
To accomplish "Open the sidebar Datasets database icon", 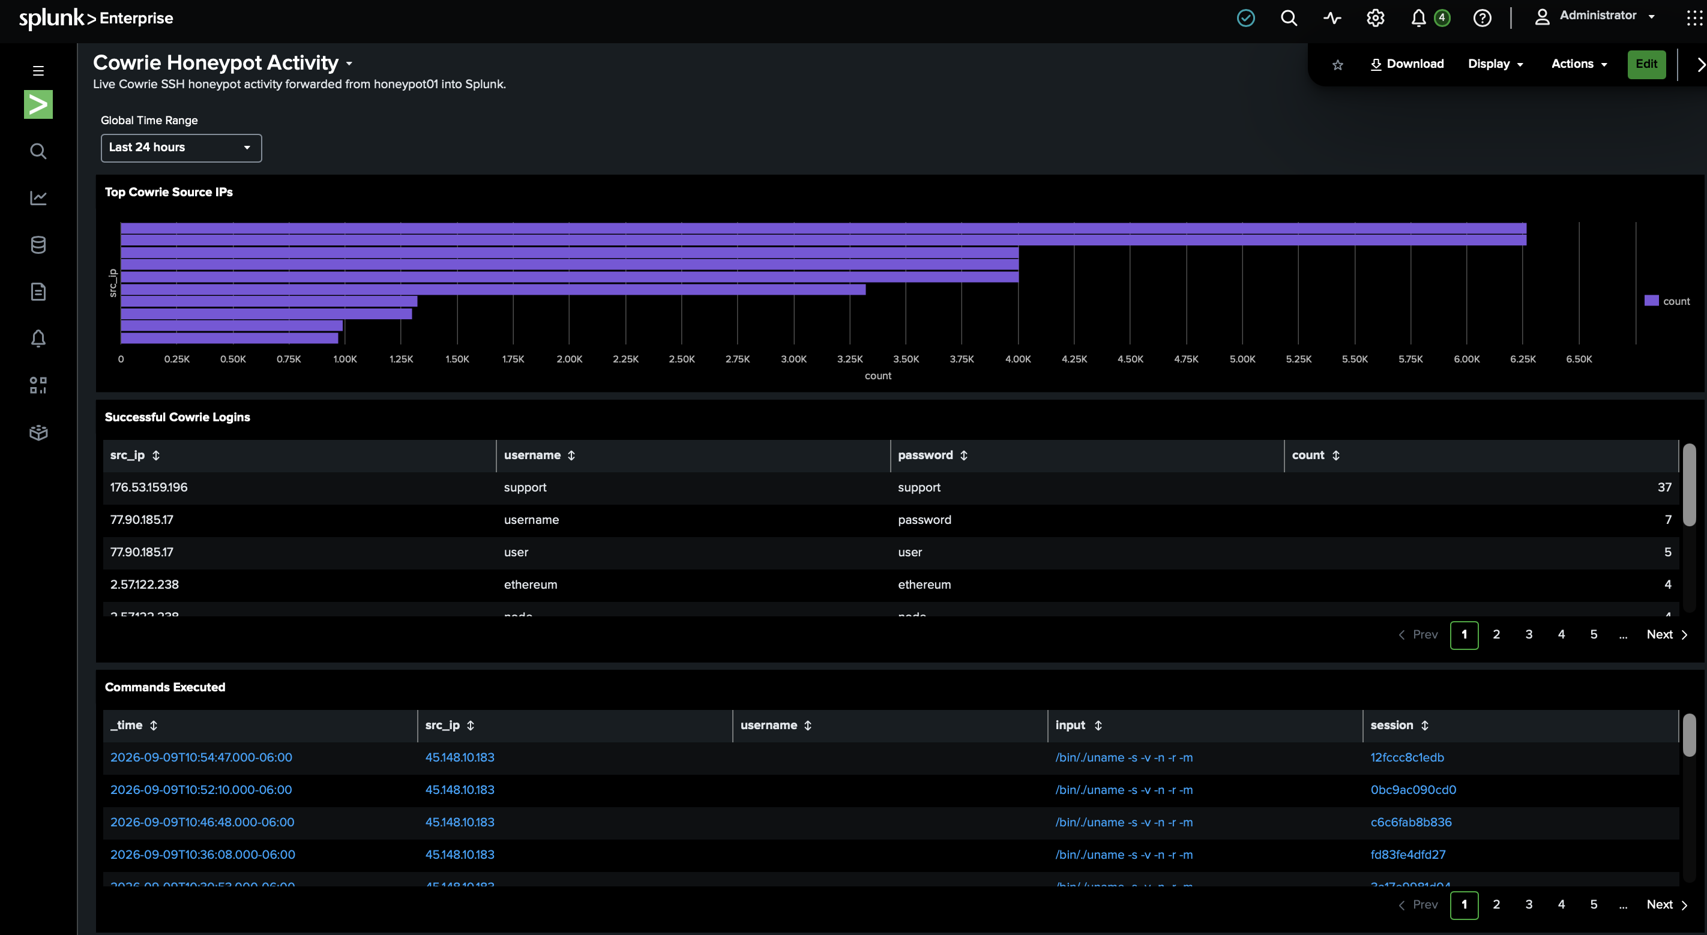I will 38,244.
